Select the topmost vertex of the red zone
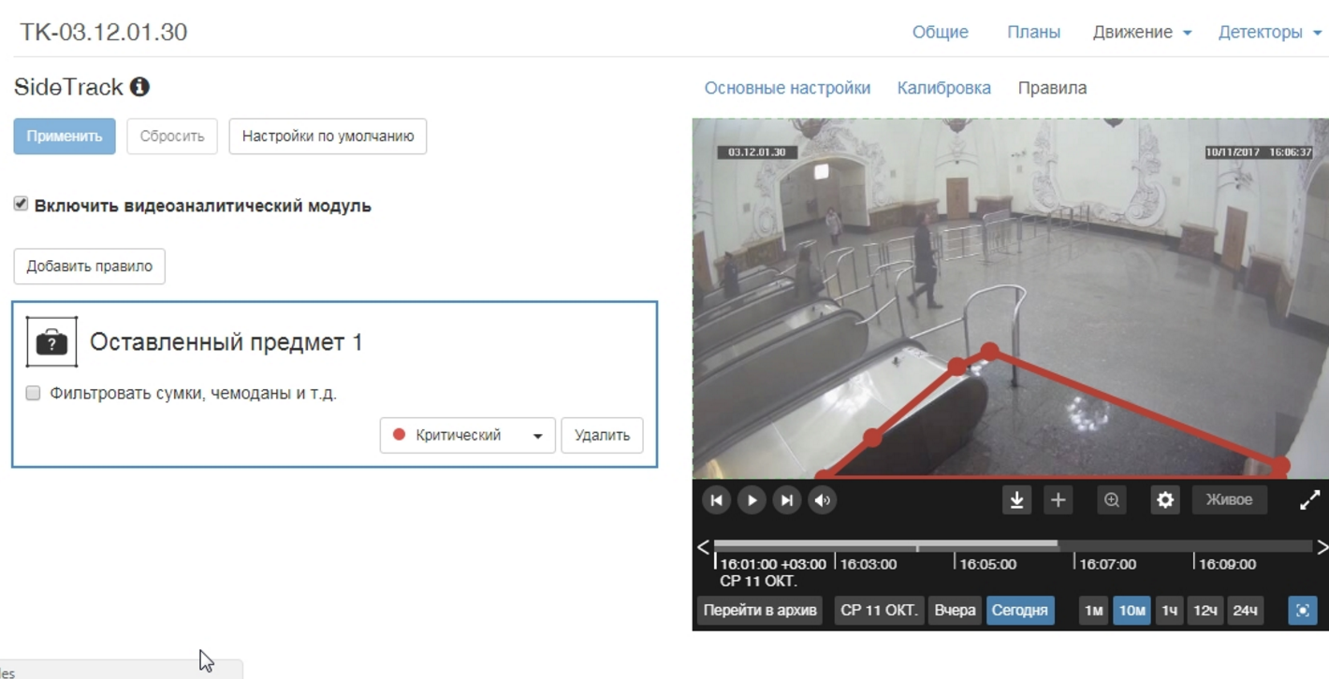The width and height of the screenshot is (1329, 679). (990, 352)
